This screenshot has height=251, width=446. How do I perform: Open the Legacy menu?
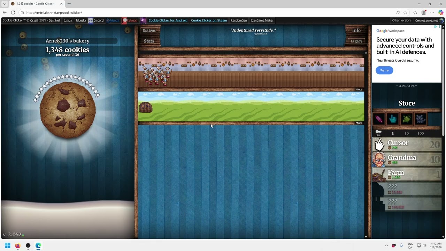[356, 41]
